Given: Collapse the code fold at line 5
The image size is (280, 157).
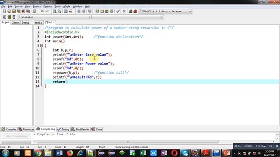Looking at the screenshot, I should pyautogui.click(x=42, y=45).
